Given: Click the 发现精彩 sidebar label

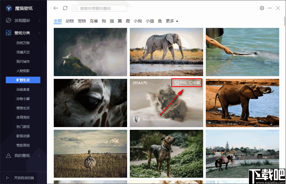Looking at the screenshot, I should (x=22, y=21).
